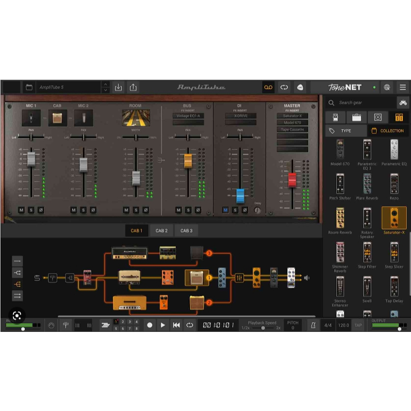Select the three-way split routing icon

point(17,284)
